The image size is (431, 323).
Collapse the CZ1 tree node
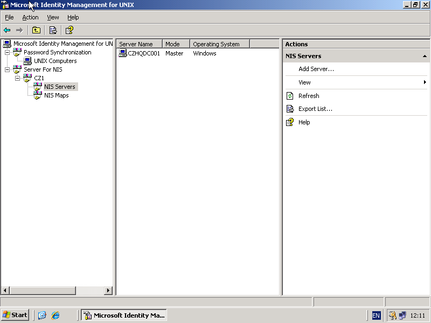tap(17, 78)
